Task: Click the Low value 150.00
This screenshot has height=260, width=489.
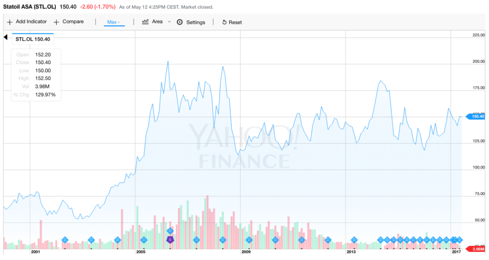Action: tap(43, 71)
